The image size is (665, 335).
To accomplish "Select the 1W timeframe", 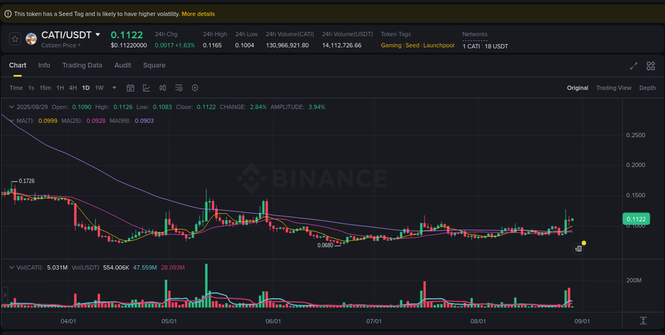I will coord(99,88).
